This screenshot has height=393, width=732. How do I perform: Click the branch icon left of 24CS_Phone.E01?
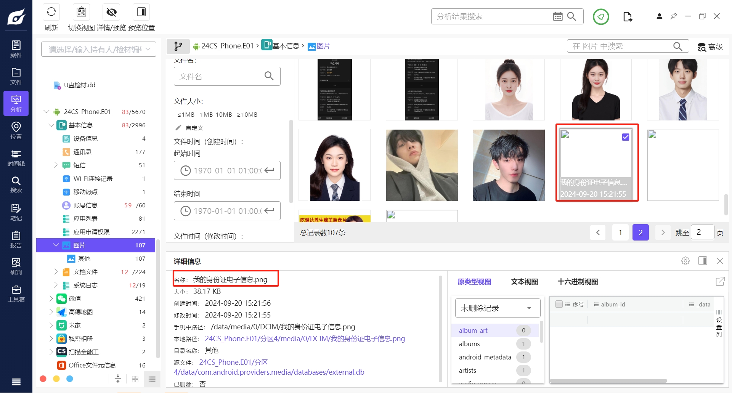[x=178, y=47]
